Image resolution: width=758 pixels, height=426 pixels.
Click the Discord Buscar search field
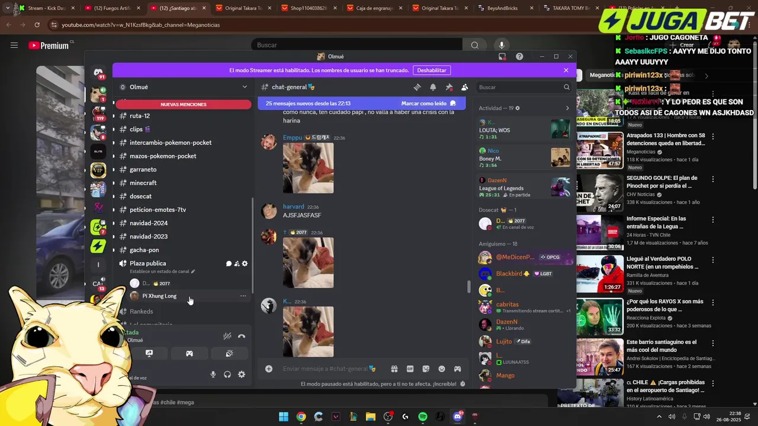click(x=525, y=87)
